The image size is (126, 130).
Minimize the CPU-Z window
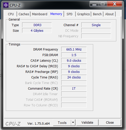point(94,4)
